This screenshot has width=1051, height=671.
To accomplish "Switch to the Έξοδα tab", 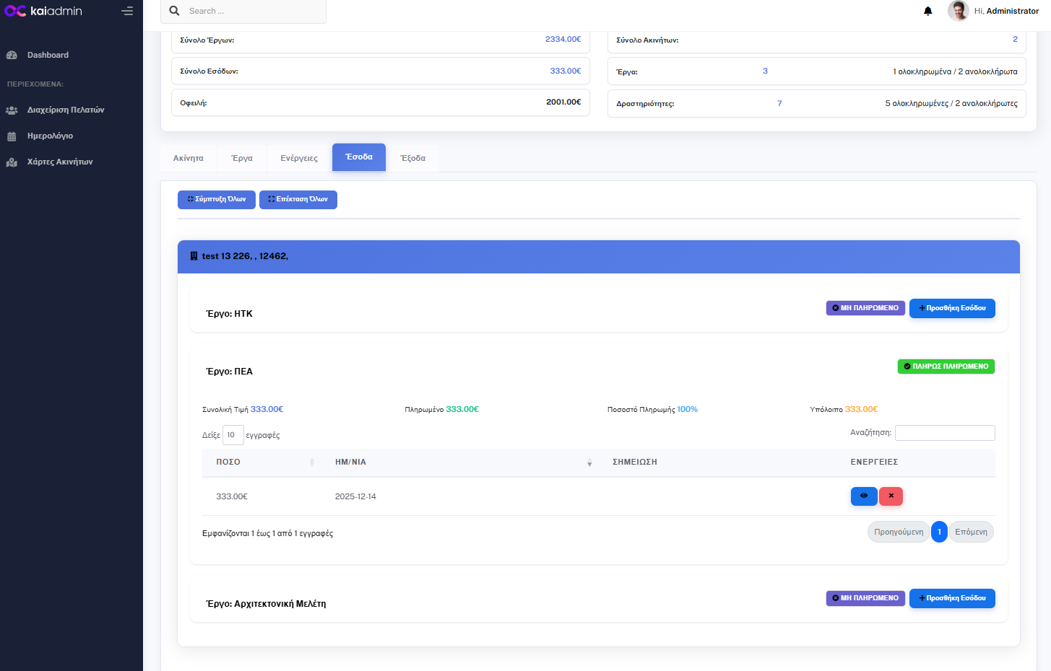I will pyautogui.click(x=412, y=158).
